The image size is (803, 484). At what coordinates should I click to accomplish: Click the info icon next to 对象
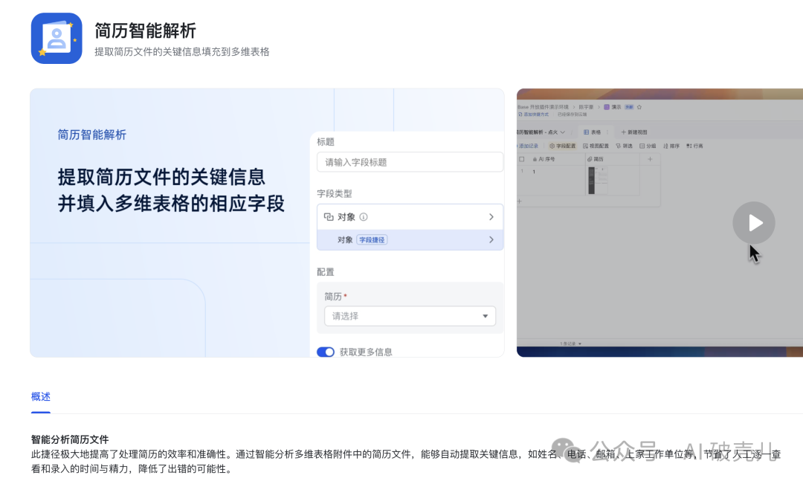point(364,217)
